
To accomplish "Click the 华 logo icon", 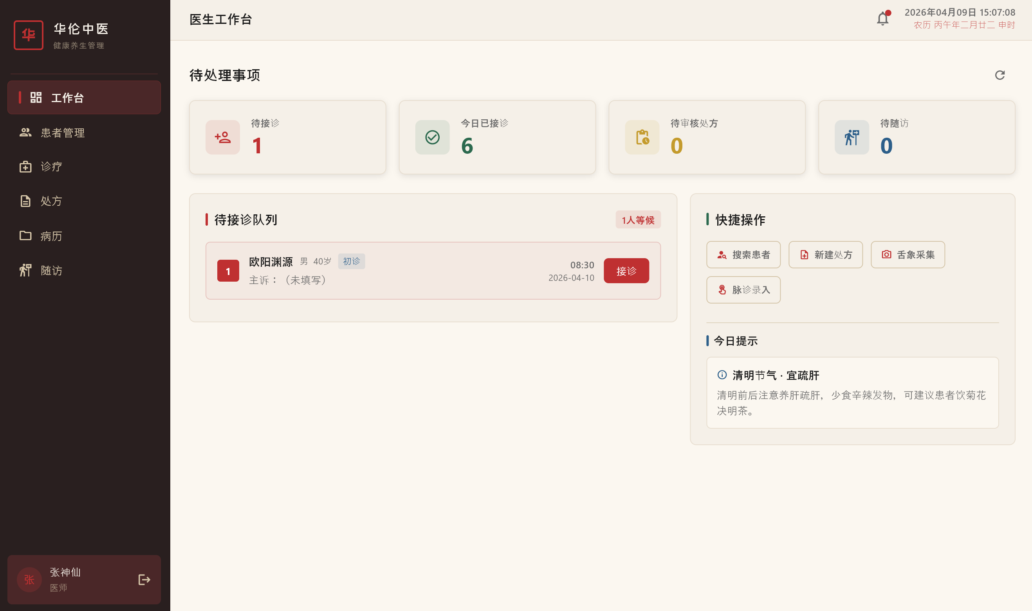I will point(29,36).
